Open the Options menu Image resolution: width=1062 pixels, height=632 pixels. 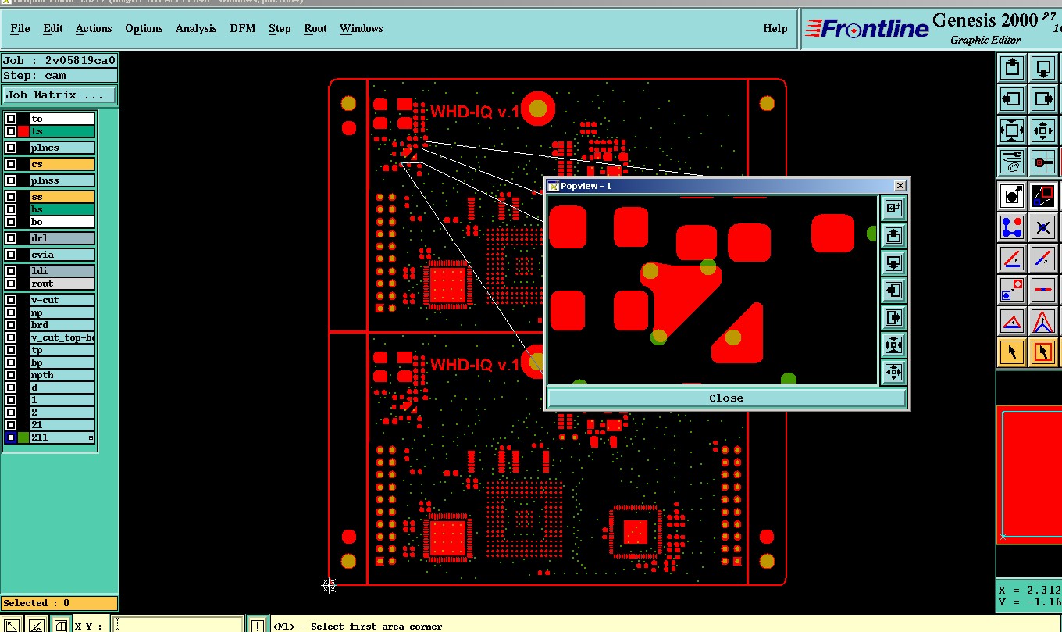tap(144, 29)
